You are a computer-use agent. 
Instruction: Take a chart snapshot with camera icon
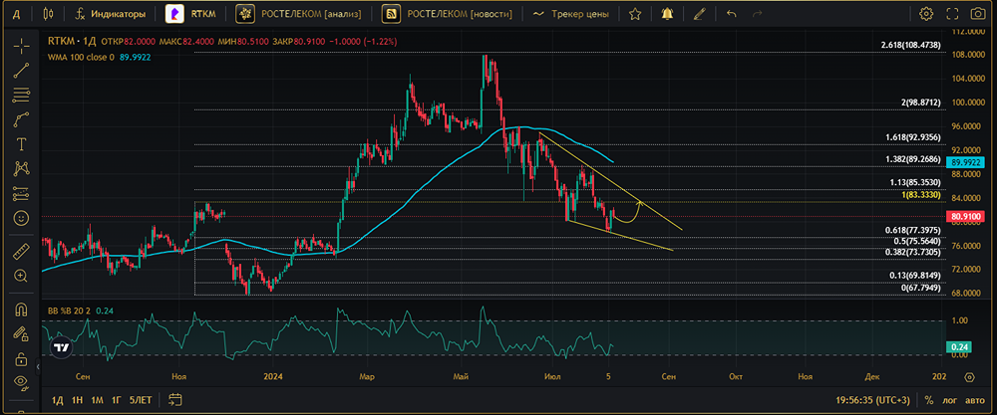tap(978, 14)
